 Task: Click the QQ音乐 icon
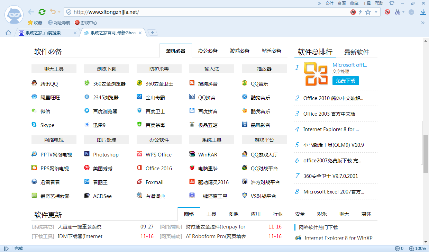(x=245, y=83)
